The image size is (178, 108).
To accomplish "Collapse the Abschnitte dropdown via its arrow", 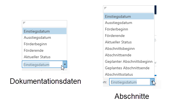I will (x=152, y=82).
